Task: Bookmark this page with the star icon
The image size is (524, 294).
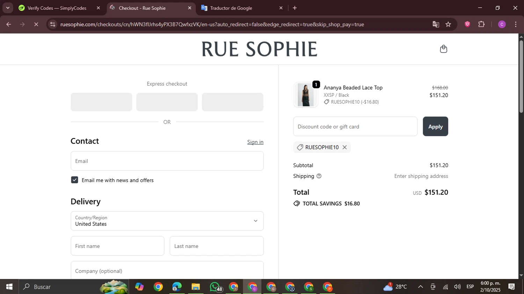Action: (448, 24)
